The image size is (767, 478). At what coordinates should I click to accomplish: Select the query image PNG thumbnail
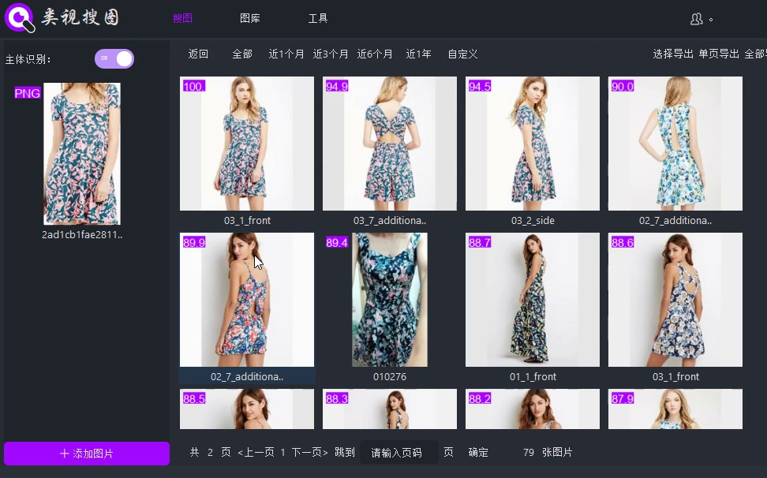click(x=82, y=154)
